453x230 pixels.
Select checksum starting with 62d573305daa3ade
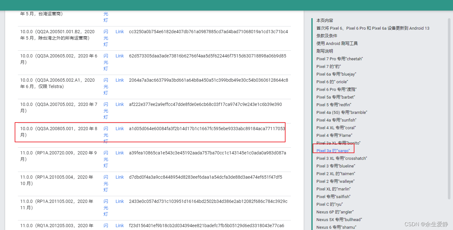[207, 56]
